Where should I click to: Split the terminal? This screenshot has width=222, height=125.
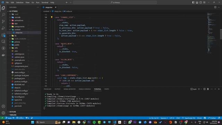click(204, 89)
